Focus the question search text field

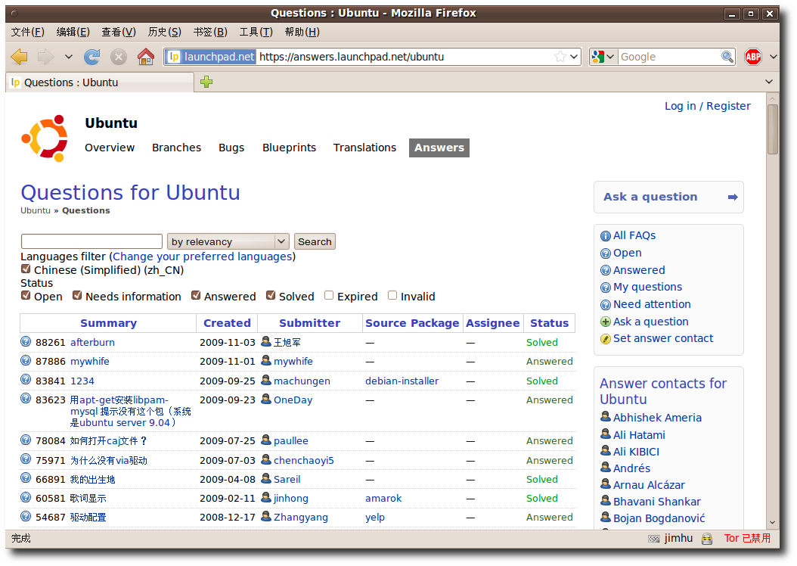[91, 241]
